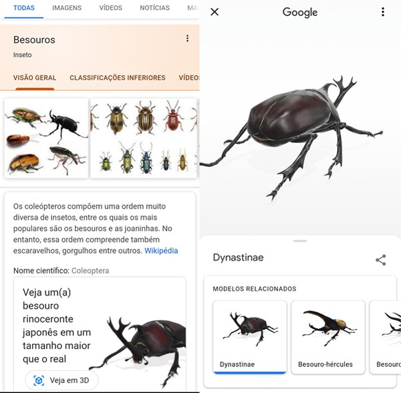Click the Nome científico label
401x393 pixels.
41,271
